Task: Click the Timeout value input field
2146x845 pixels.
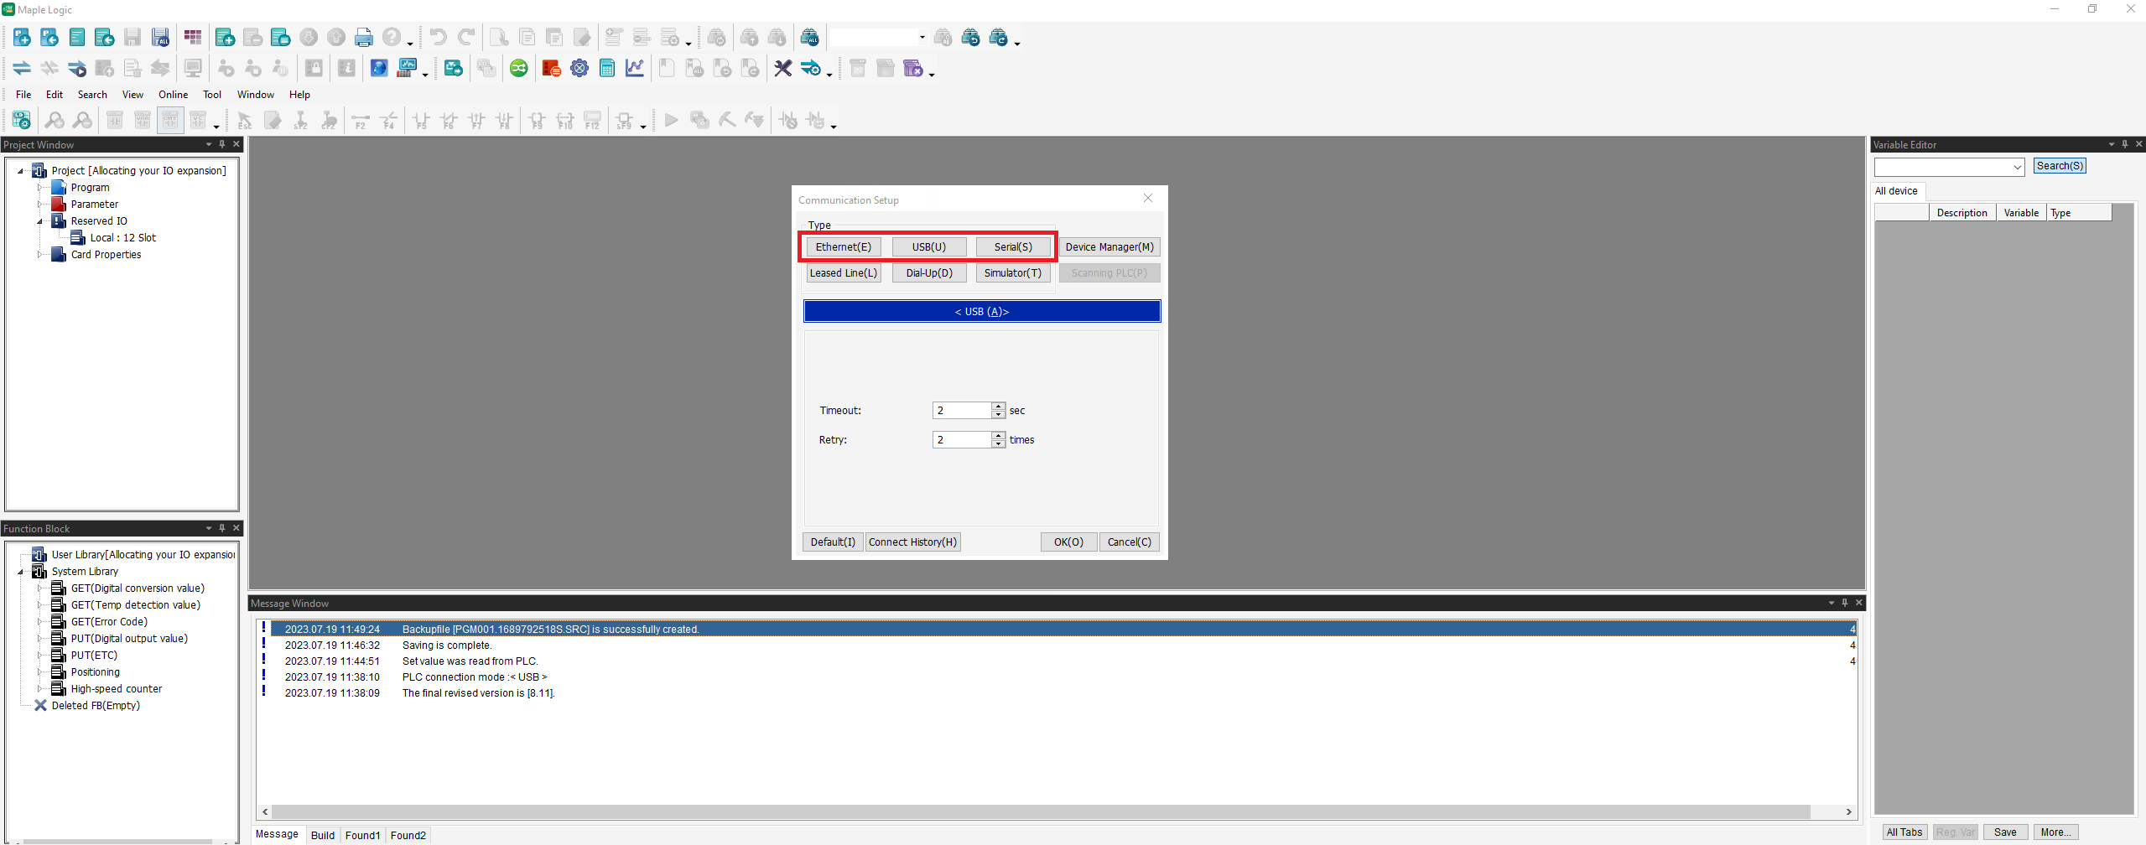Action: coord(962,411)
